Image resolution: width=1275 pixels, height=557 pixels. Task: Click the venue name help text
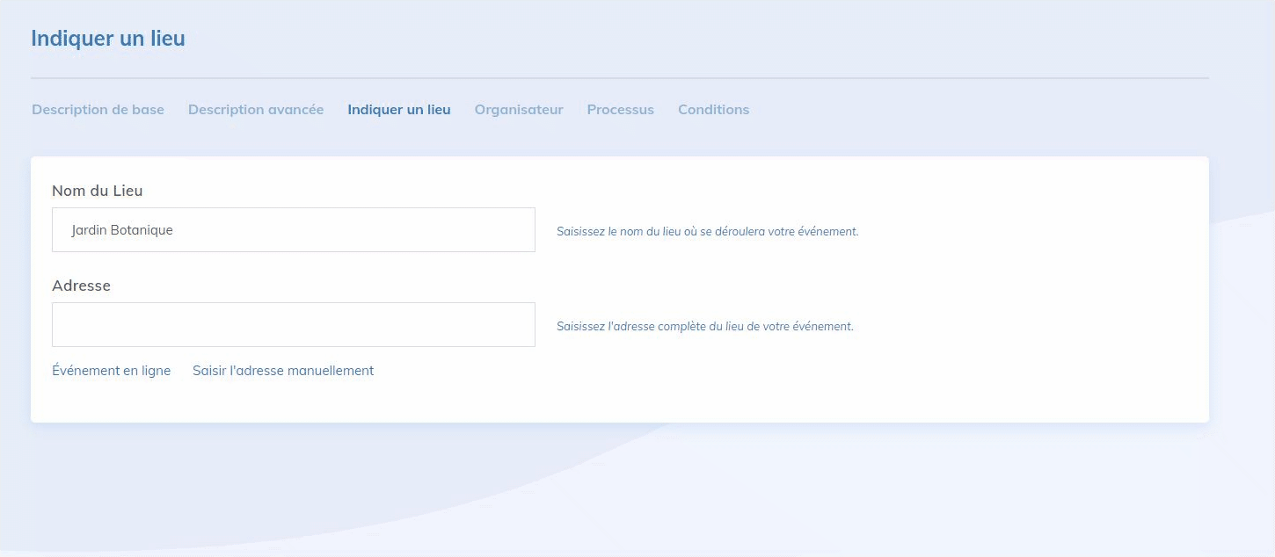coord(707,232)
